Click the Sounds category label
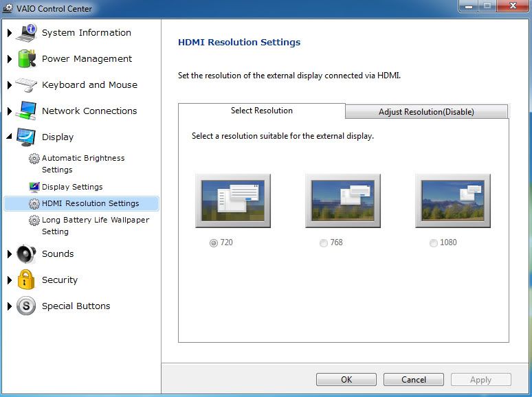This screenshot has height=397, width=532. click(58, 254)
